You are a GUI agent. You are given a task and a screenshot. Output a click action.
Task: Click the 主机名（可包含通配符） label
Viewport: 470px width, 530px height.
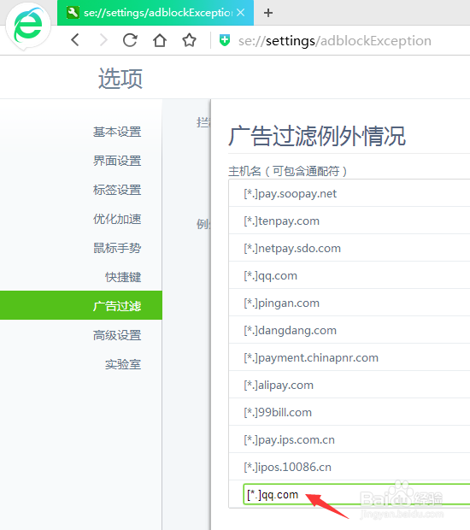point(288,171)
